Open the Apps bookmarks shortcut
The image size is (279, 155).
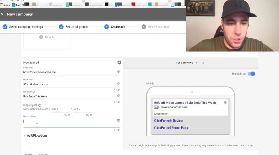pos(5,5)
